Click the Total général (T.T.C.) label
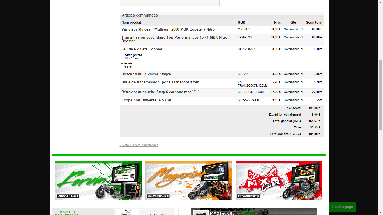This screenshot has height=215, width=383. pyautogui.click(x=285, y=134)
